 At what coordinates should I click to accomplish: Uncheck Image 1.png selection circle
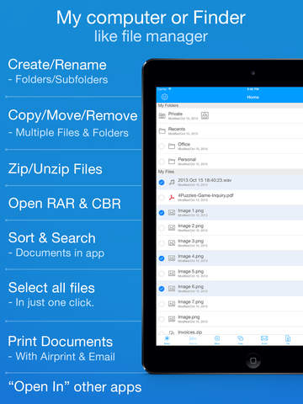click(x=162, y=213)
